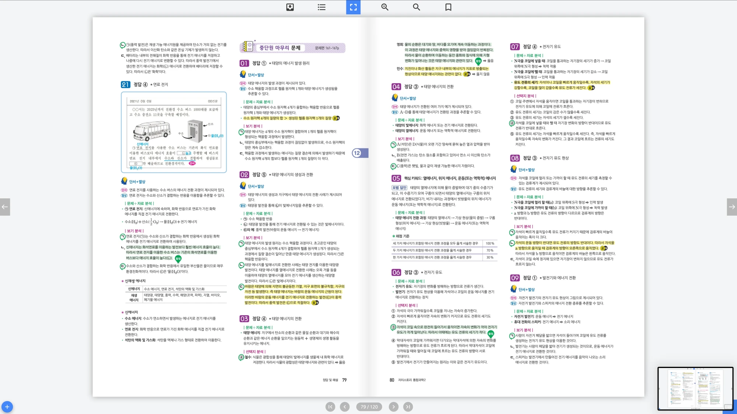Step back one page in bottom bar
737x414 pixels.
coord(345,407)
